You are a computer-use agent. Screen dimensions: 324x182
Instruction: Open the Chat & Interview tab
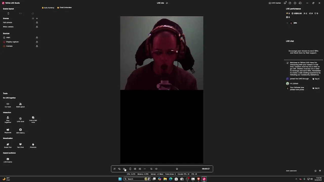tap(65, 8)
